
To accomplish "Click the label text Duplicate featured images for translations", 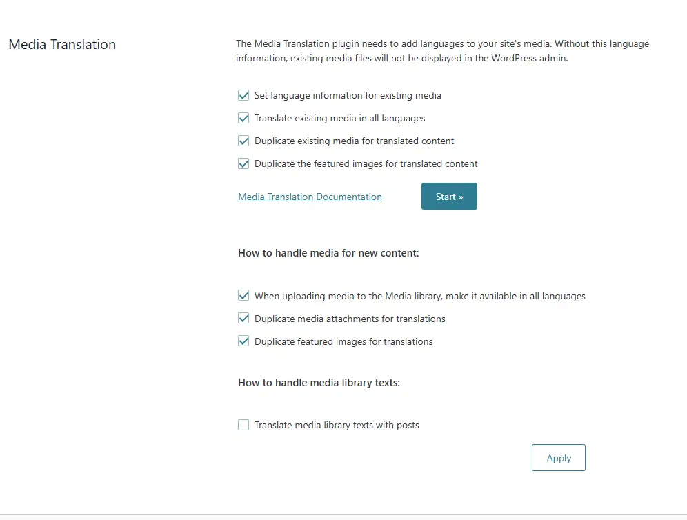I will click(x=343, y=341).
